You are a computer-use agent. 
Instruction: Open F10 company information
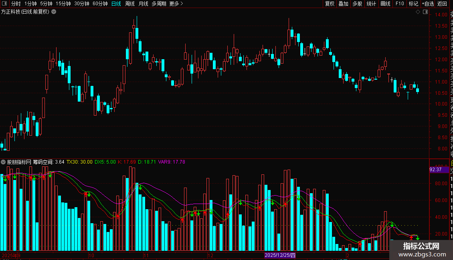400,4
